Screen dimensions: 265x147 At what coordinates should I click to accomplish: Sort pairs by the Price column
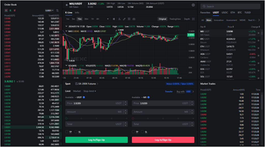click(231, 27)
